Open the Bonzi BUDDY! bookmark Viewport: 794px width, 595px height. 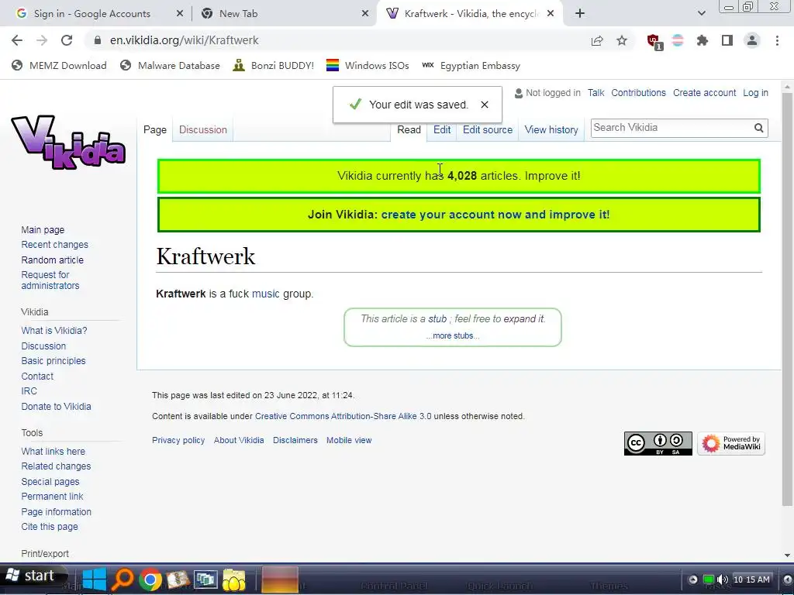[274, 66]
